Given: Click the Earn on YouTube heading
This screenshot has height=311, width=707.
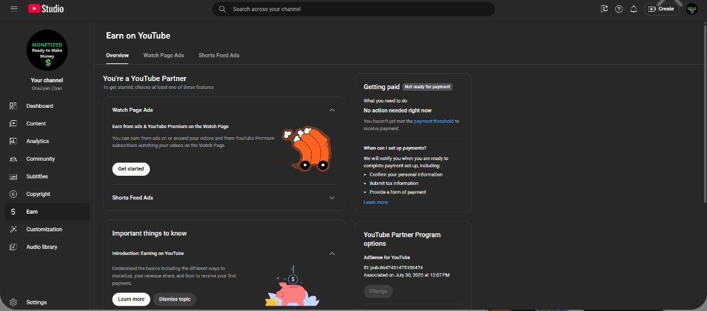Looking at the screenshot, I should [138, 35].
